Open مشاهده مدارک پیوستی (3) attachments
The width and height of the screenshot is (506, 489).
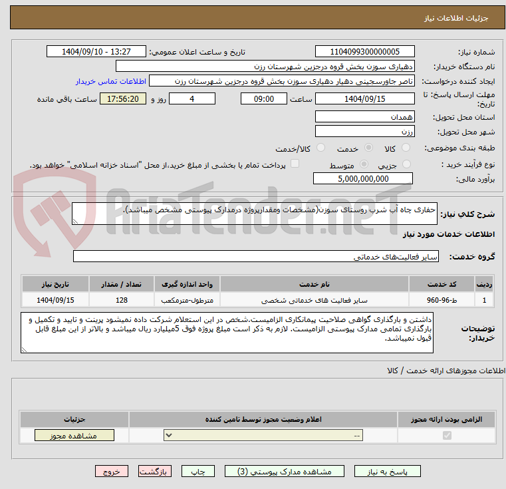(x=285, y=471)
